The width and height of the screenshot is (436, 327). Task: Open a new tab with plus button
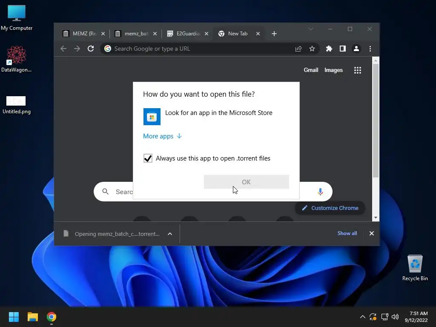pos(274,34)
